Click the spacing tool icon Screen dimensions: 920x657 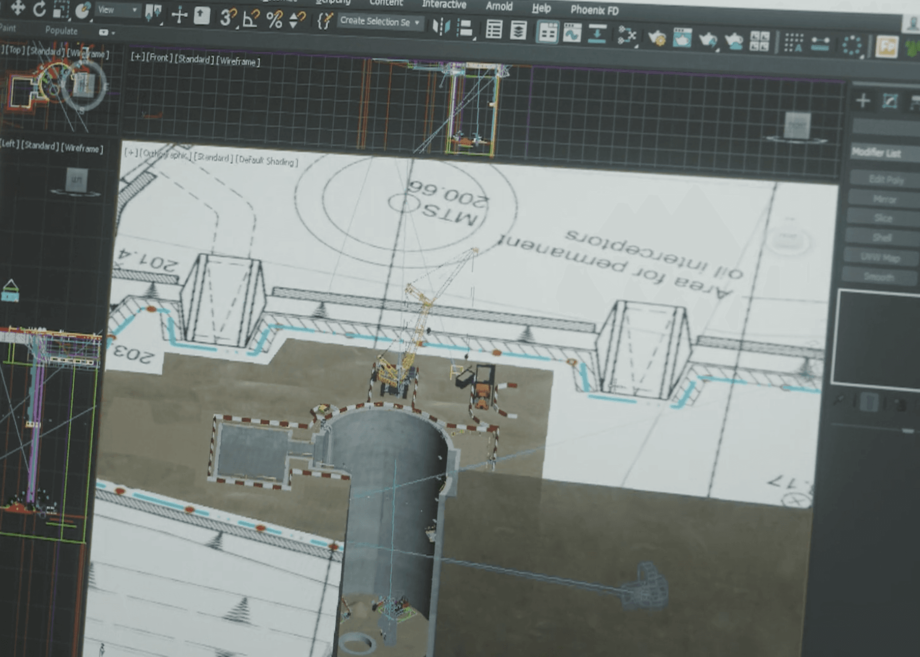(820, 44)
